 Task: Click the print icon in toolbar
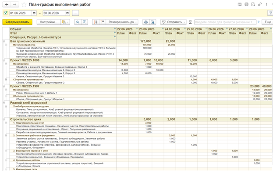(146, 22)
